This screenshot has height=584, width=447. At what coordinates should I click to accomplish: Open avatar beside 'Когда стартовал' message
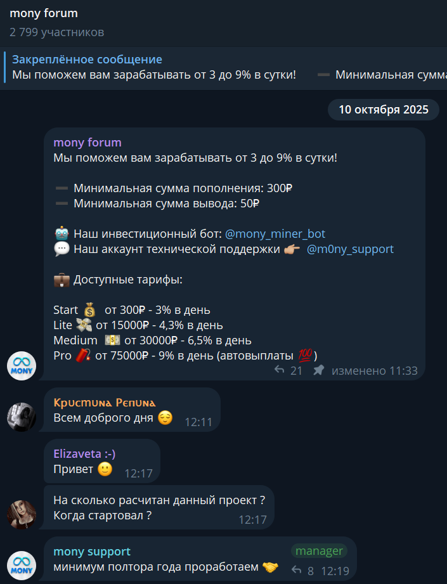tap(22, 514)
